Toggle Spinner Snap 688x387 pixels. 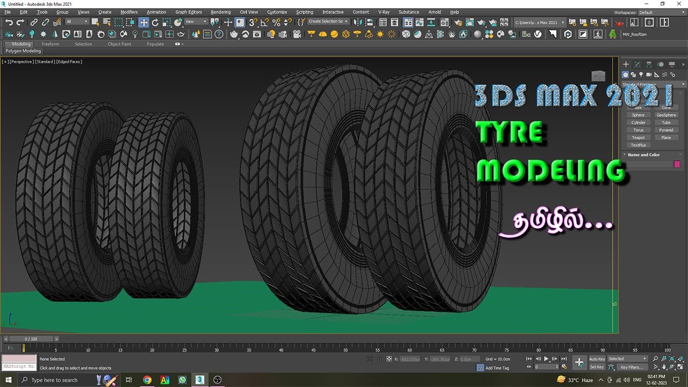pos(288,22)
